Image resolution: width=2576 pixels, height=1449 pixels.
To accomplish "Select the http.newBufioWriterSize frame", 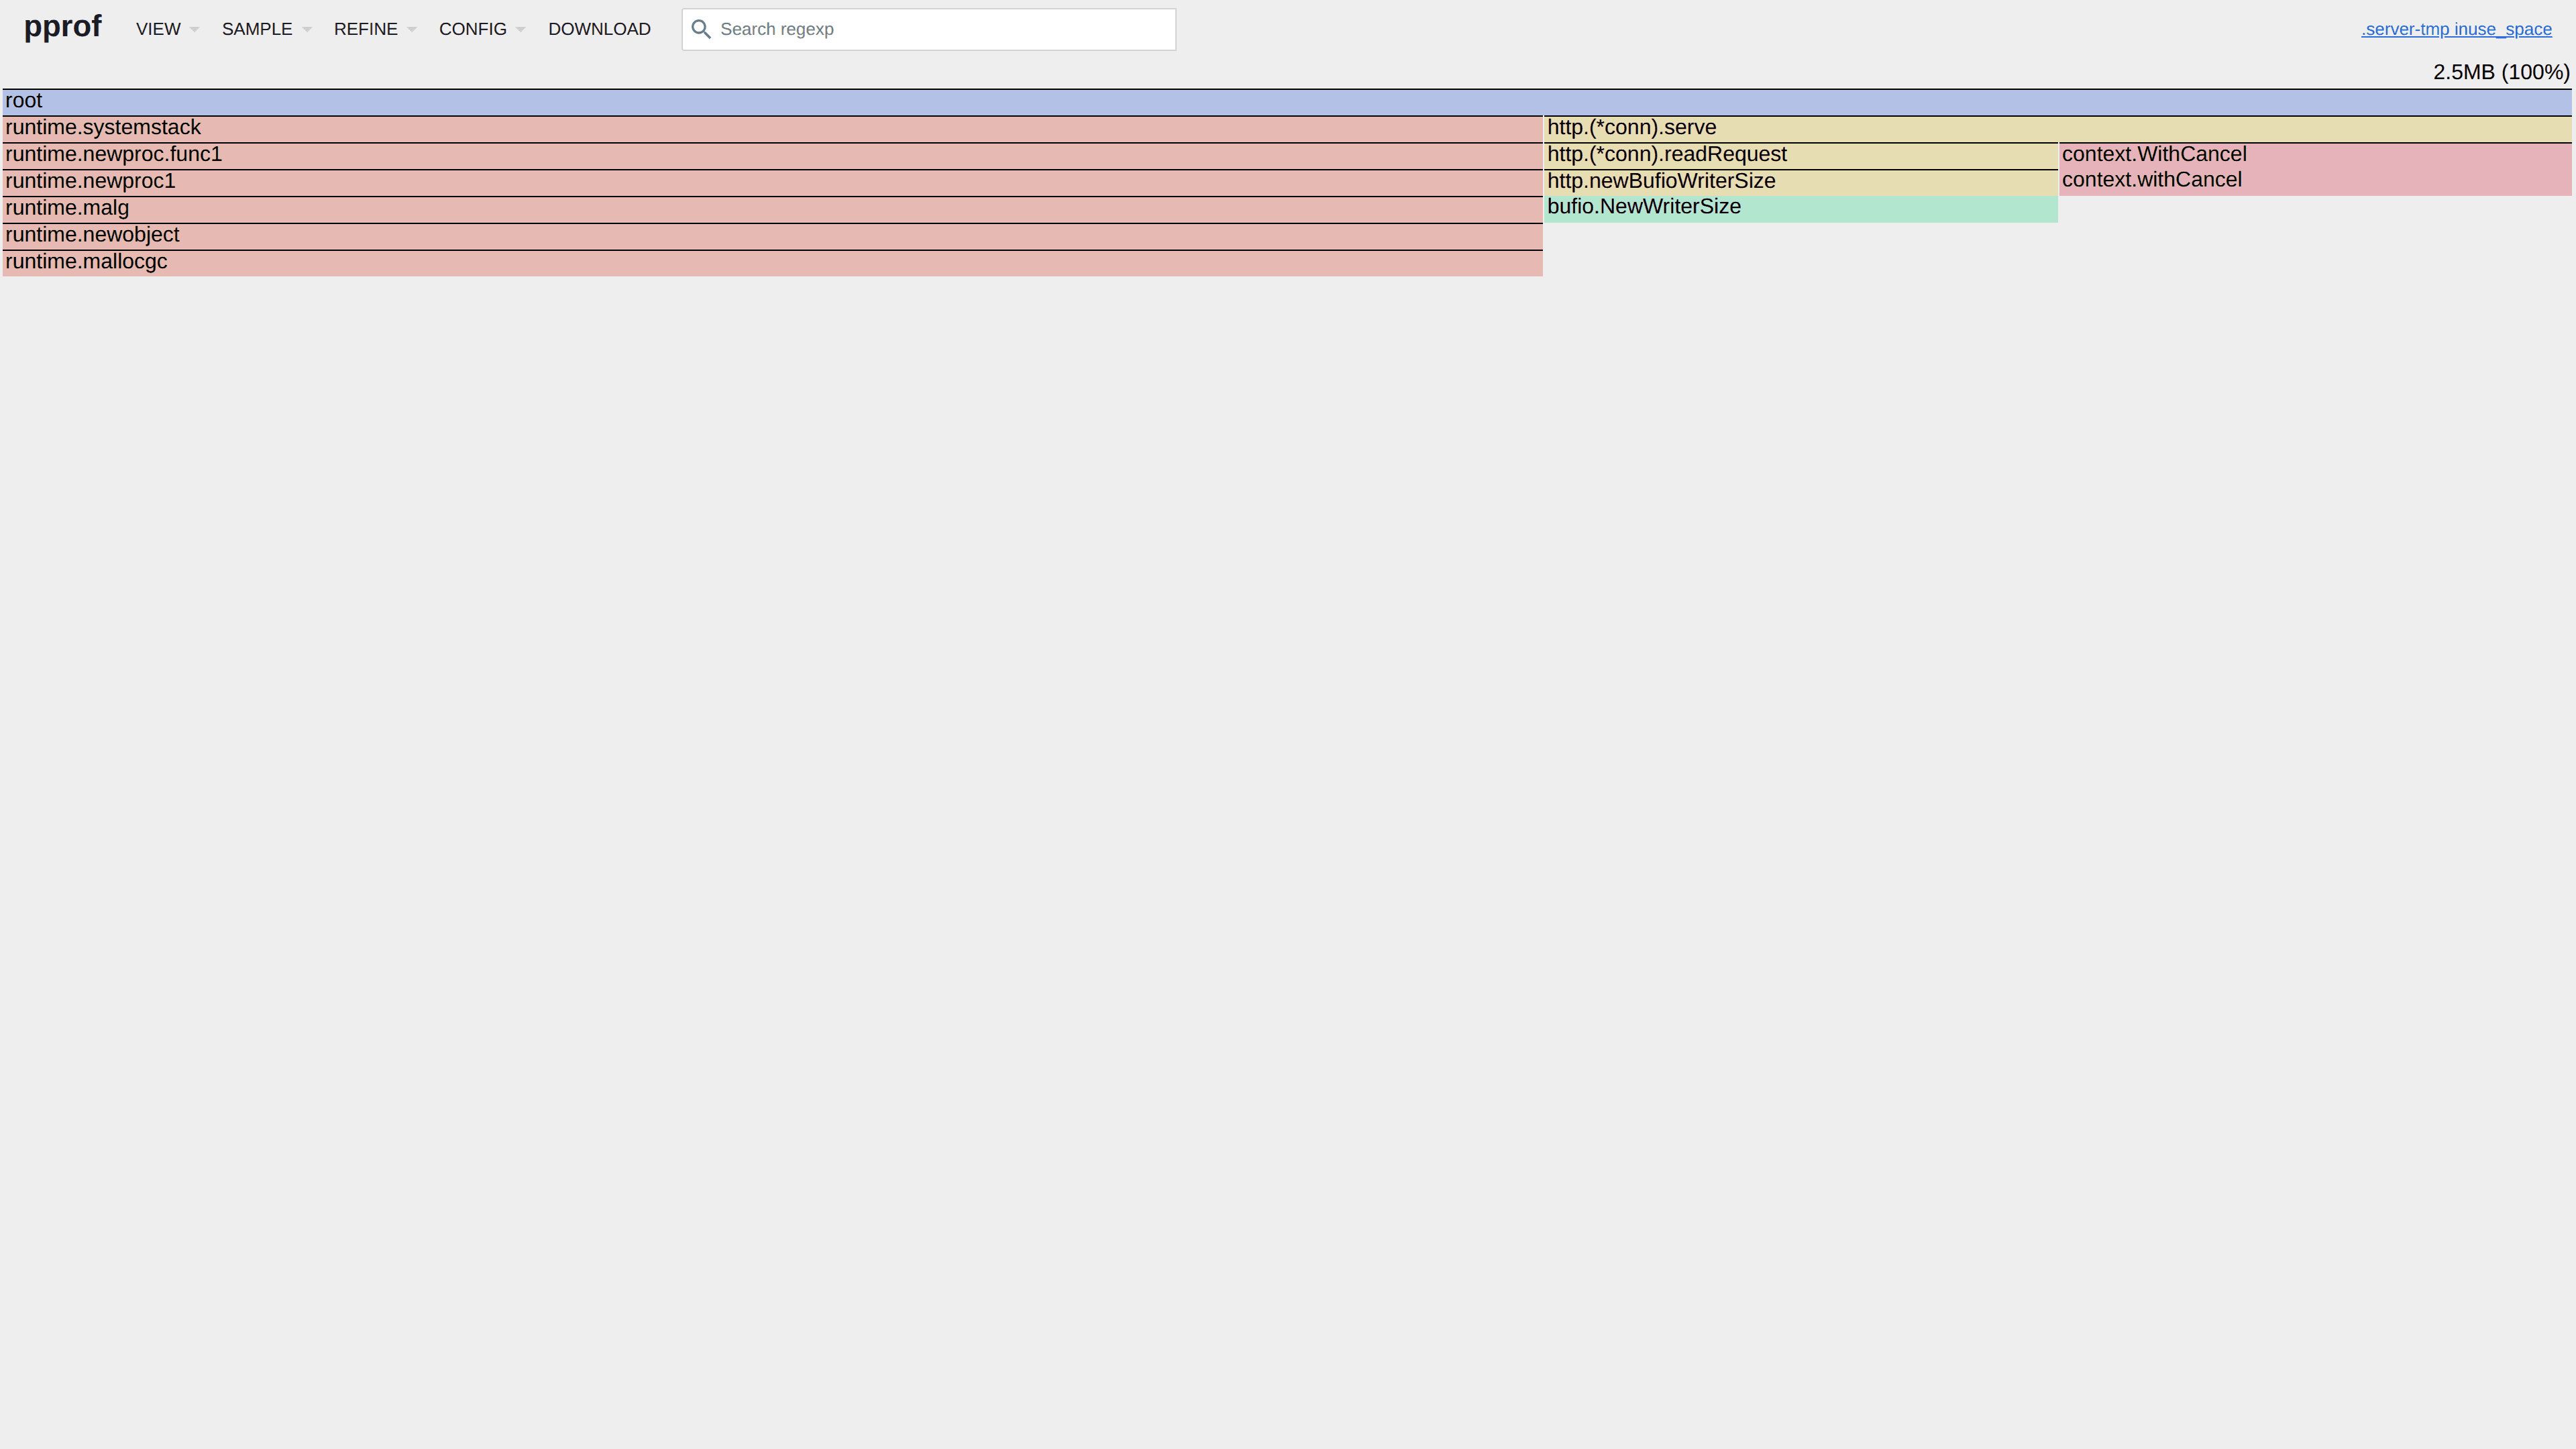I will pos(1801,182).
